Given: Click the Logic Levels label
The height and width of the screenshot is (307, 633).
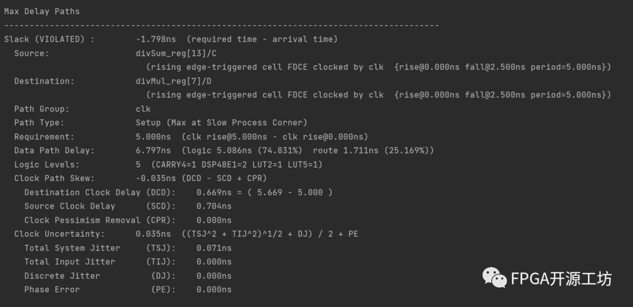Looking at the screenshot, I should coord(46,165).
